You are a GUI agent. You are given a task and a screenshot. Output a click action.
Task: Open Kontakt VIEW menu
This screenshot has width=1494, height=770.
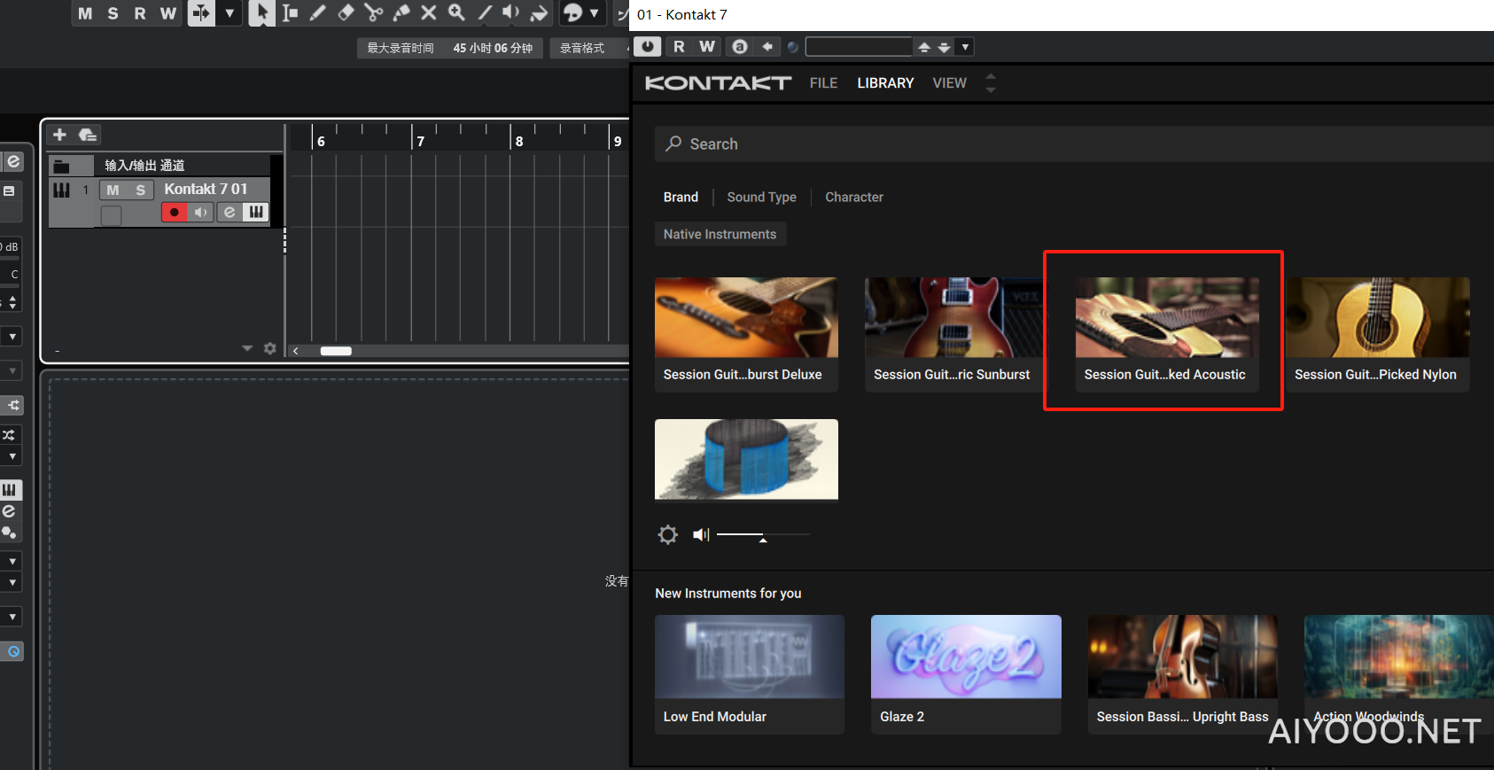point(949,82)
